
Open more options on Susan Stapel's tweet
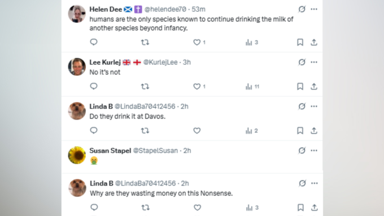314,151
